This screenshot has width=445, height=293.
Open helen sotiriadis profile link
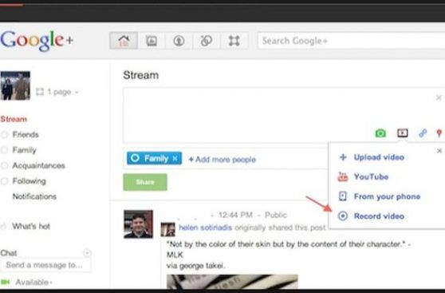tap(206, 228)
